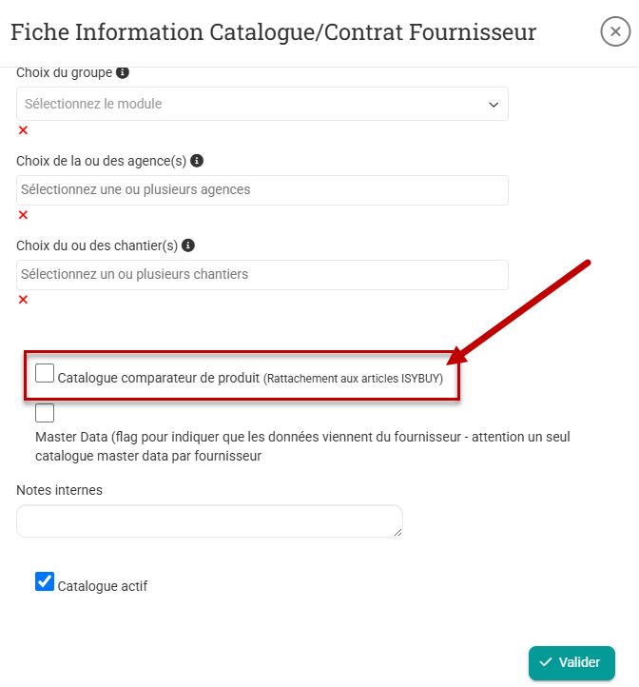Open the chantiers multi-select field
The width and height of the screenshot is (639, 687).
point(261,275)
